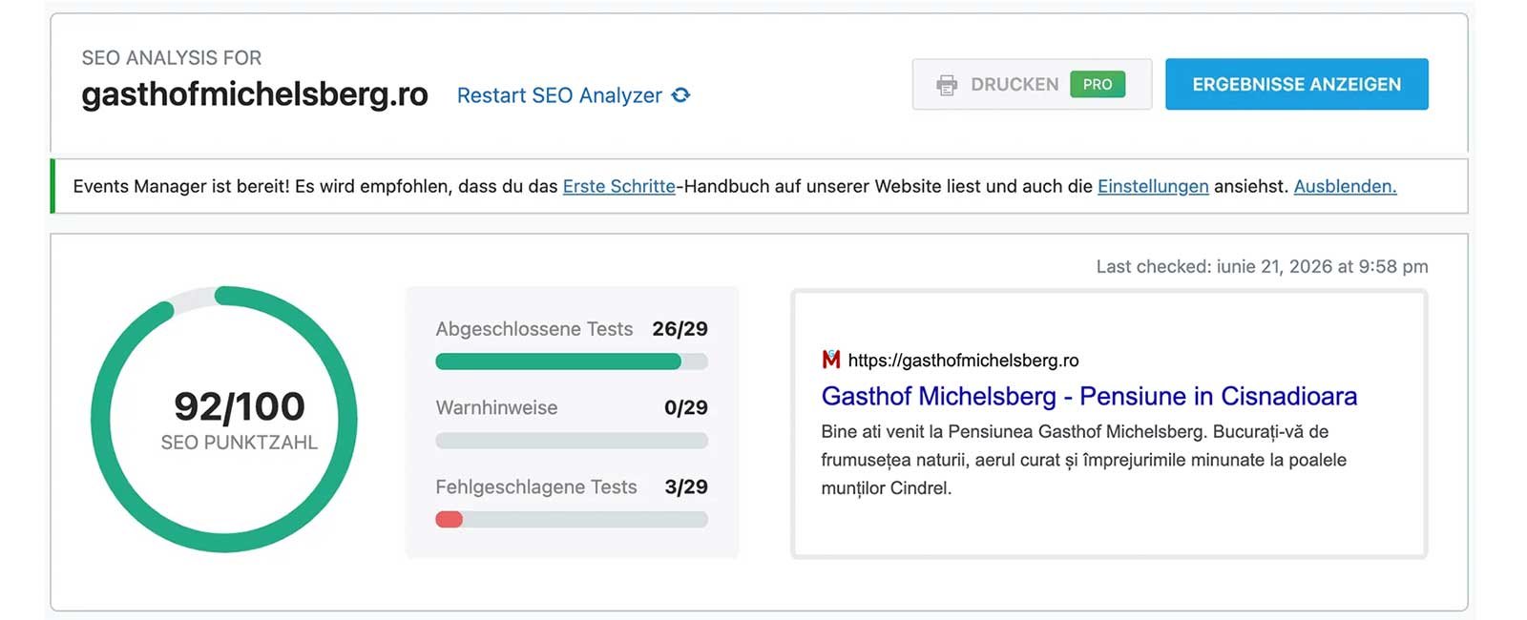1527x620 pixels.
Task: Click the SEO PUNKTZAHL label
Action: (x=239, y=443)
